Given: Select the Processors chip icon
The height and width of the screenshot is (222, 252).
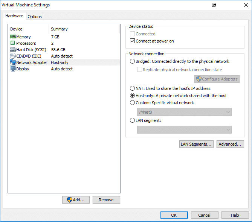Looking at the screenshot, I should pyautogui.click(x=12, y=43).
